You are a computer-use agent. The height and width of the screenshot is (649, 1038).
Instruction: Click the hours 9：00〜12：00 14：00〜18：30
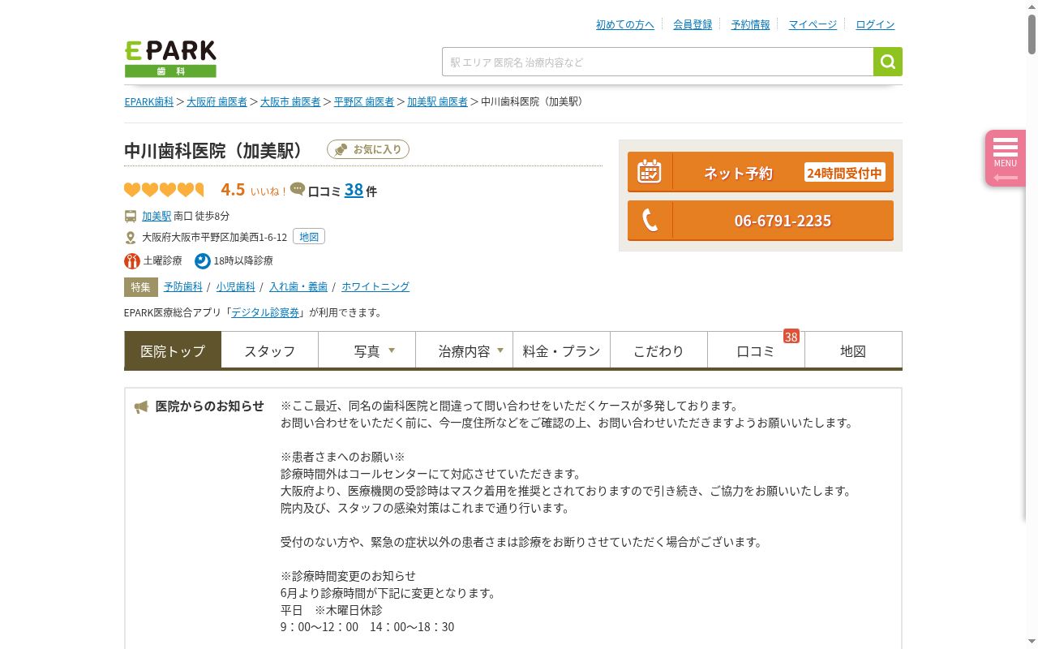point(367,626)
